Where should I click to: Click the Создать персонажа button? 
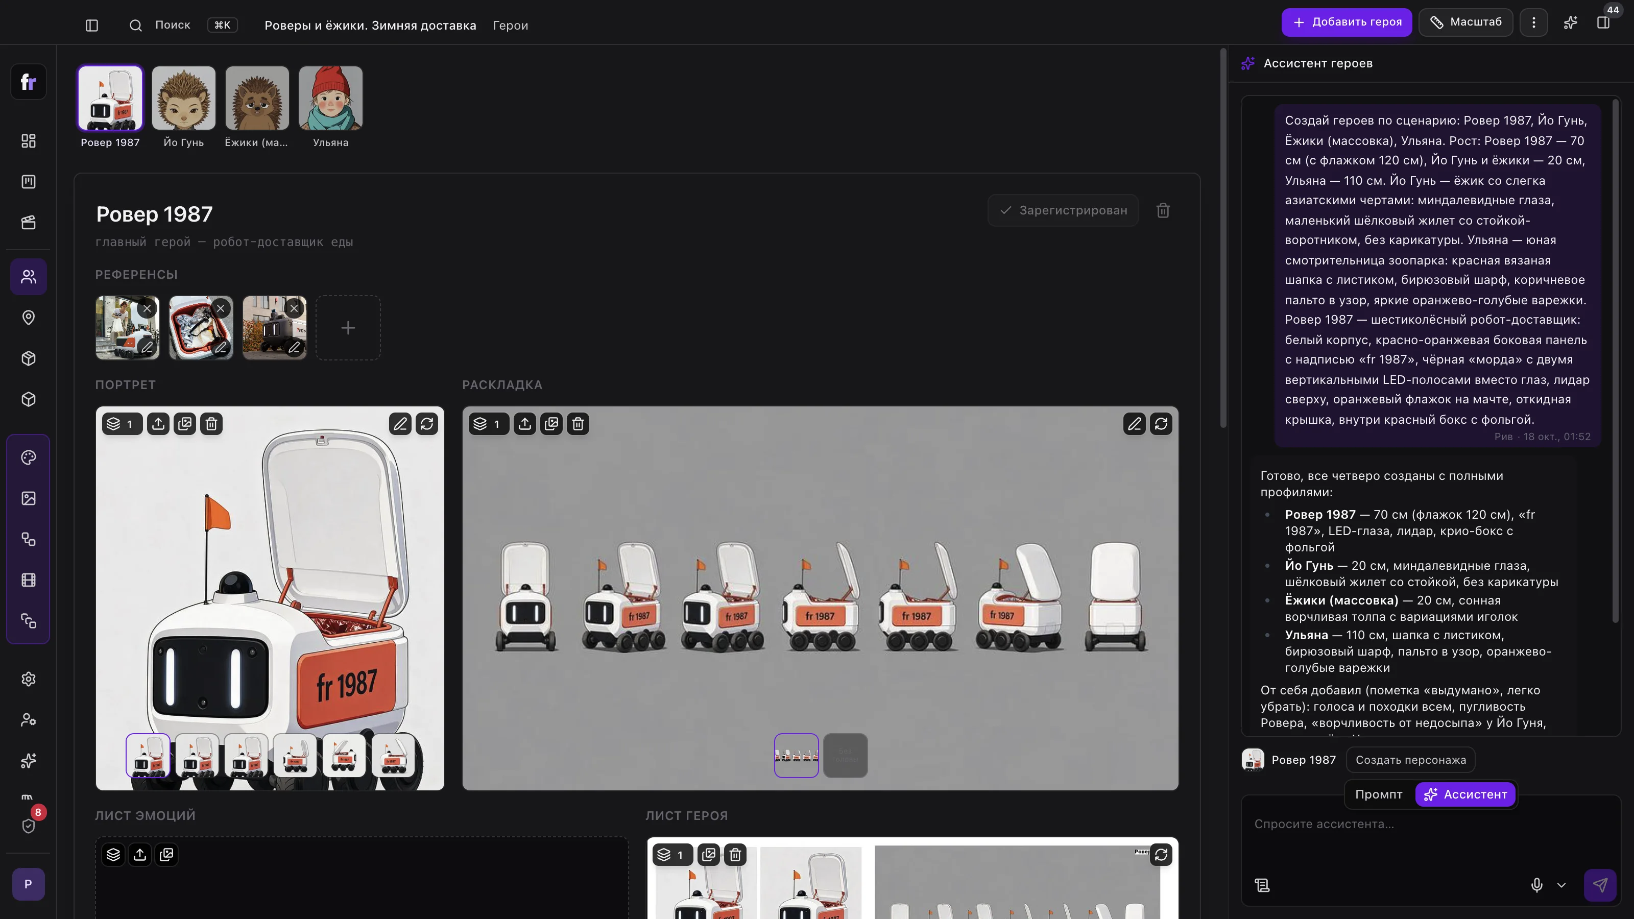(x=1411, y=760)
